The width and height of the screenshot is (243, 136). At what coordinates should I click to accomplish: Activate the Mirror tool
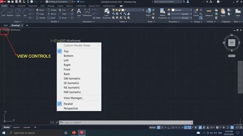(52, 14)
